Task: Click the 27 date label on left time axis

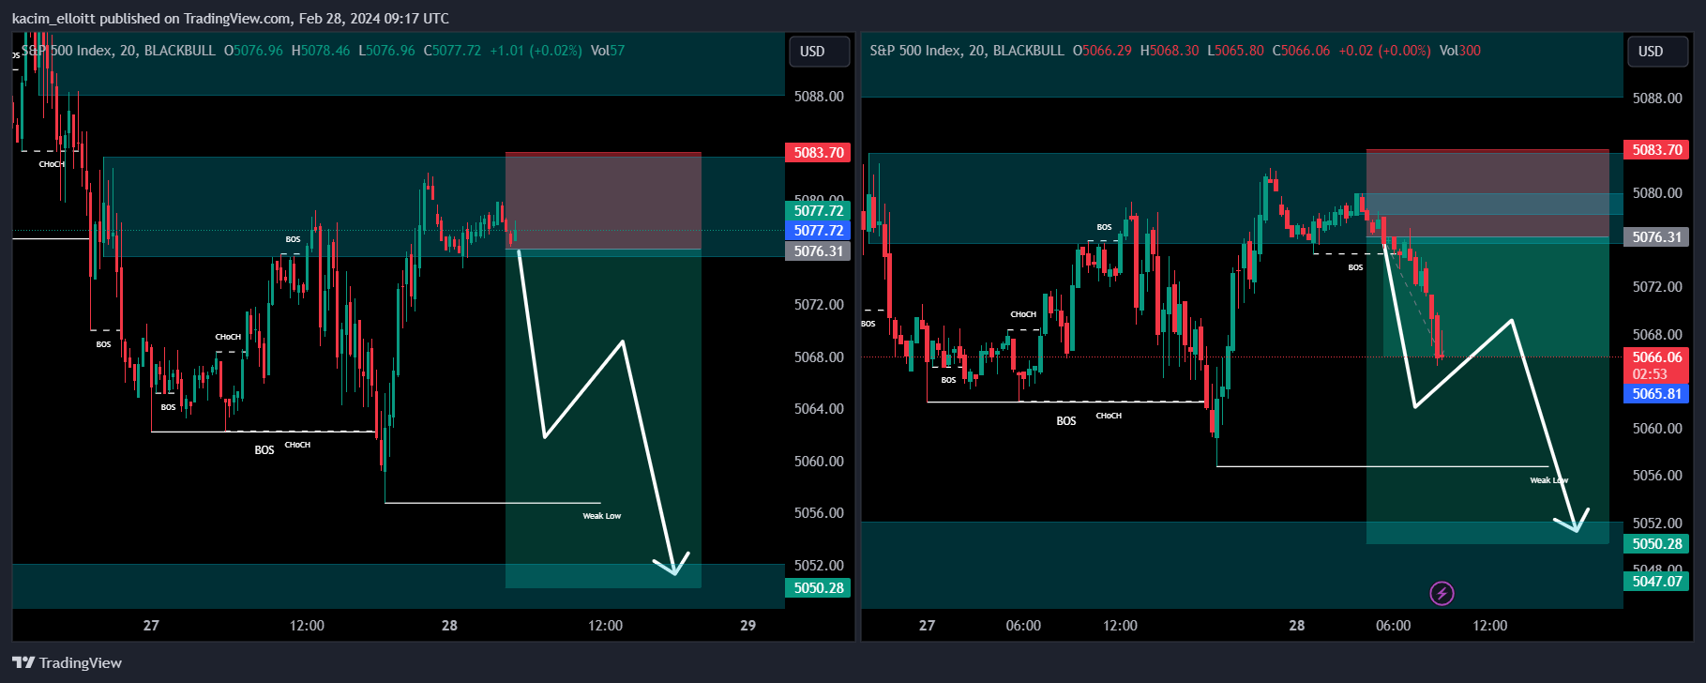Action: click(x=151, y=626)
